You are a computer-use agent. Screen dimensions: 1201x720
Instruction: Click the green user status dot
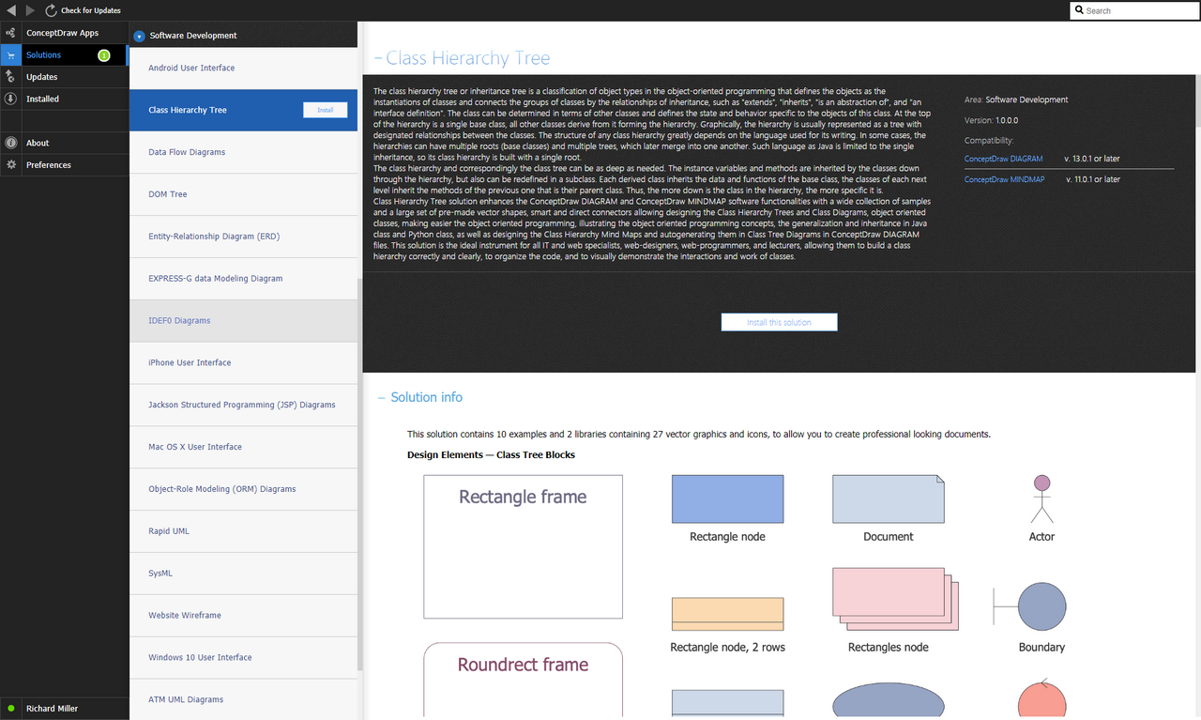pos(10,708)
